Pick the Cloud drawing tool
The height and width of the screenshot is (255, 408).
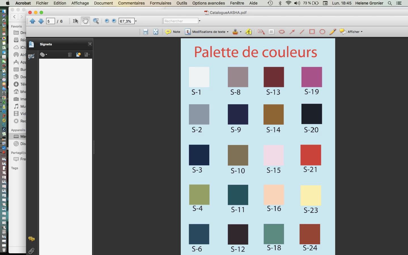(x=282, y=32)
